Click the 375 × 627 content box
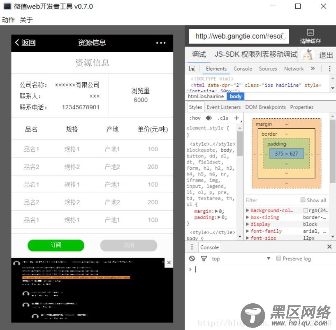Image resolution: width=336 pixels, height=330 pixels. pos(287,154)
